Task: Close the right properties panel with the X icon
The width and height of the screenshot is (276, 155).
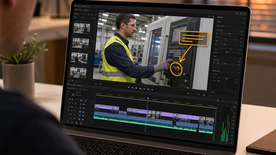Action: [244, 19]
